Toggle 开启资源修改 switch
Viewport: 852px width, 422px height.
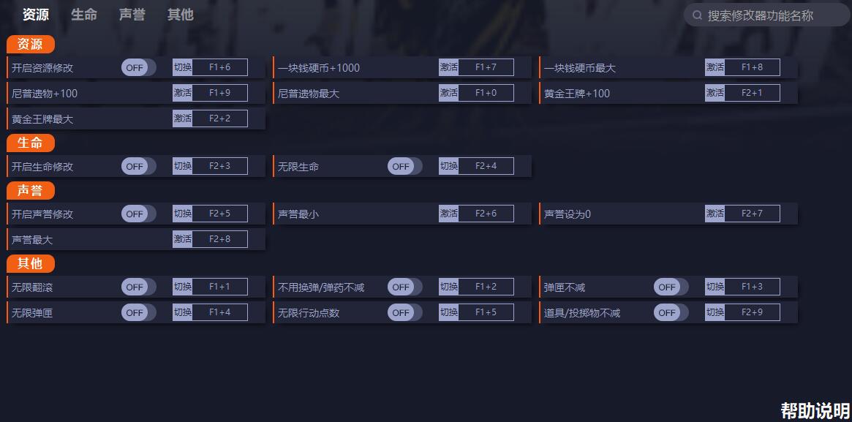138,68
